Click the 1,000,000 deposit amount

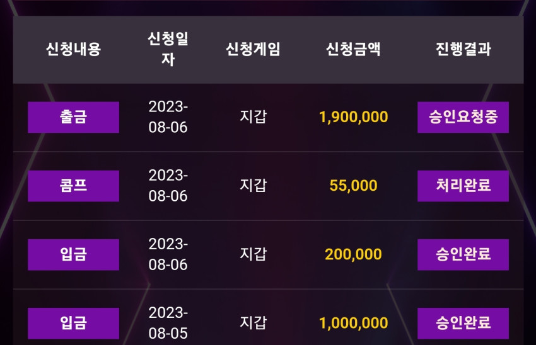pyautogui.click(x=354, y=323)
